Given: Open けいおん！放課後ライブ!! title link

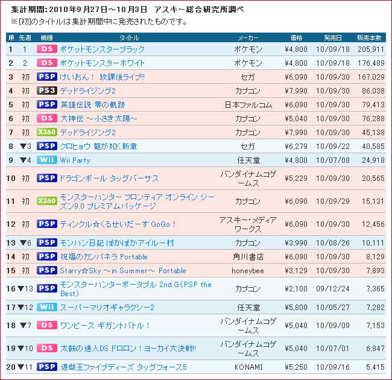Looking at the screenshot, I should click(103, 77).
